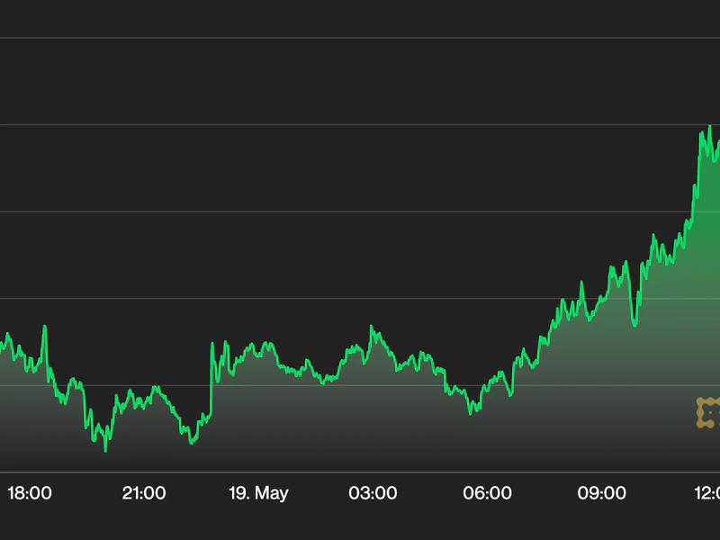Select the 21:00 time axis label
720x540 pixels.
coord(144,493)
